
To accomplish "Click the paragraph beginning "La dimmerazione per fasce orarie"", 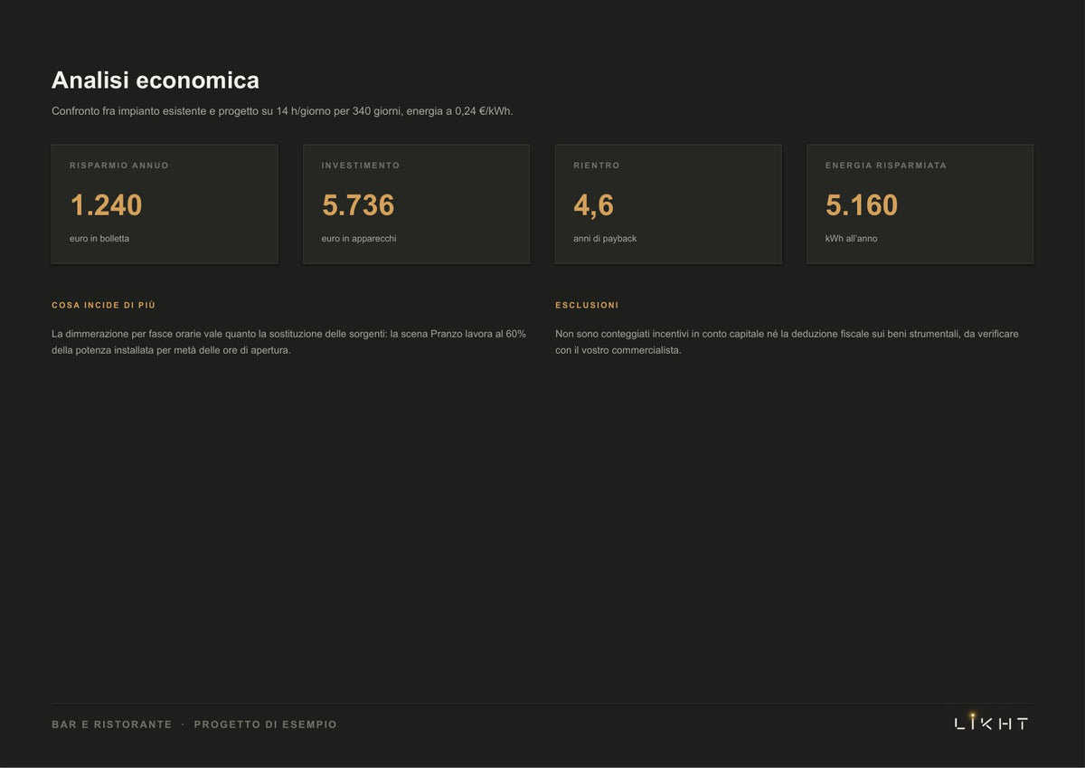I will 288,342.
